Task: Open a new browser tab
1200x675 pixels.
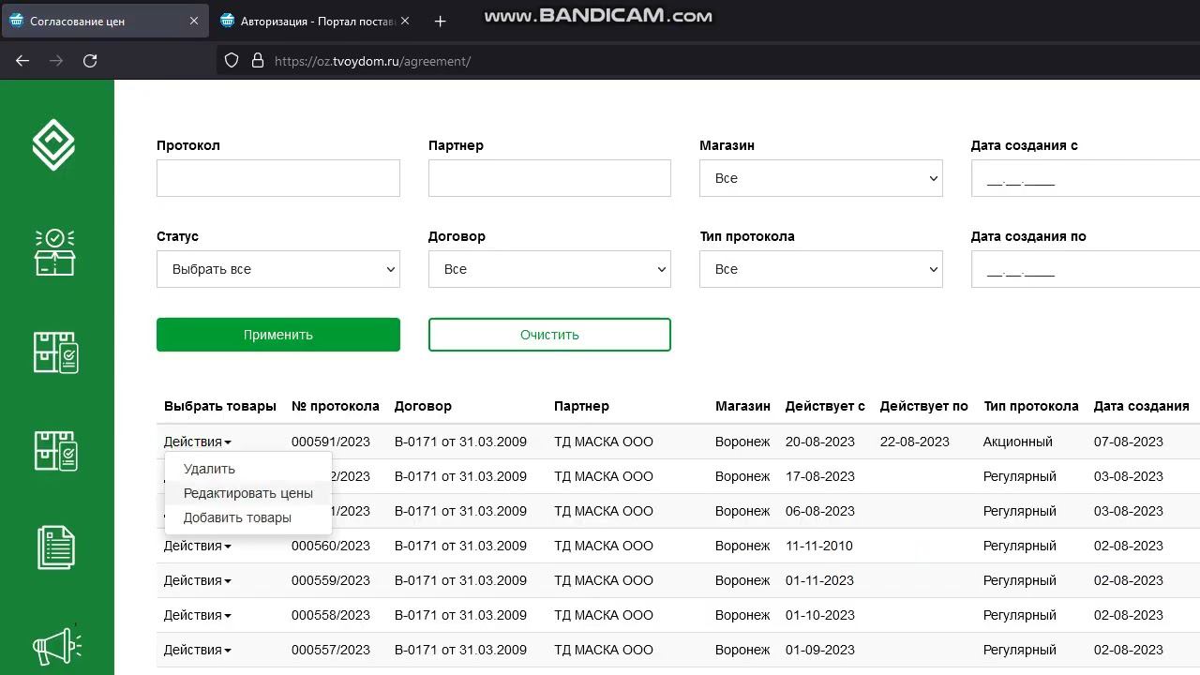Action: click(x=441, y=21)
